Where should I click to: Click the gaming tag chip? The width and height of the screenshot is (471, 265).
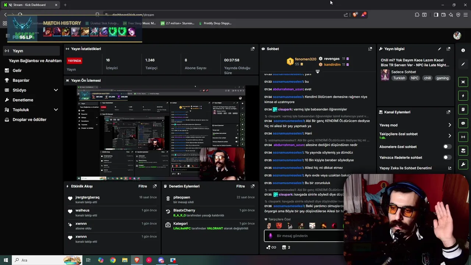pos(442,78)
